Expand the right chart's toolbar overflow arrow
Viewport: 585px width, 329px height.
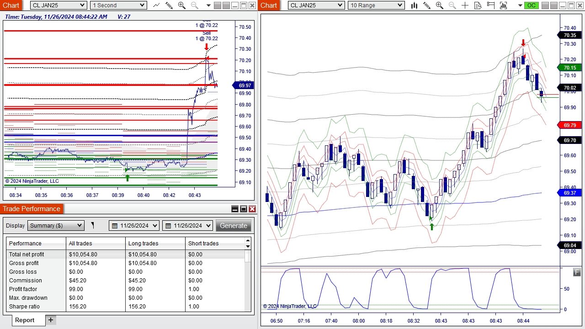point(521,5)
